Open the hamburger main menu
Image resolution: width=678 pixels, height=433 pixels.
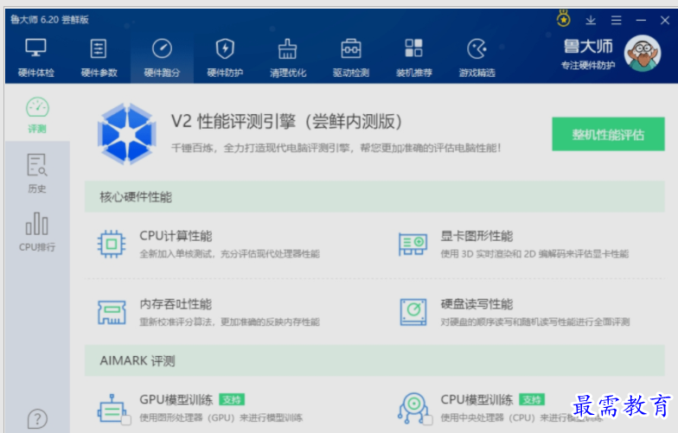(616, 20)
